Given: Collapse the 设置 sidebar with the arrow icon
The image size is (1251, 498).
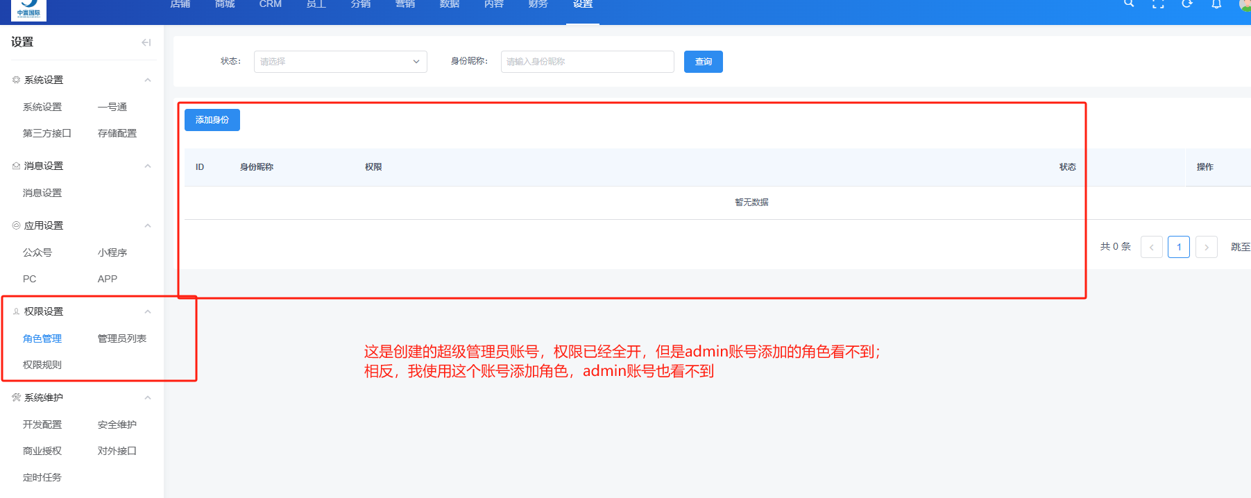Looking at the screenshot, I should click(x=146, y=42).
